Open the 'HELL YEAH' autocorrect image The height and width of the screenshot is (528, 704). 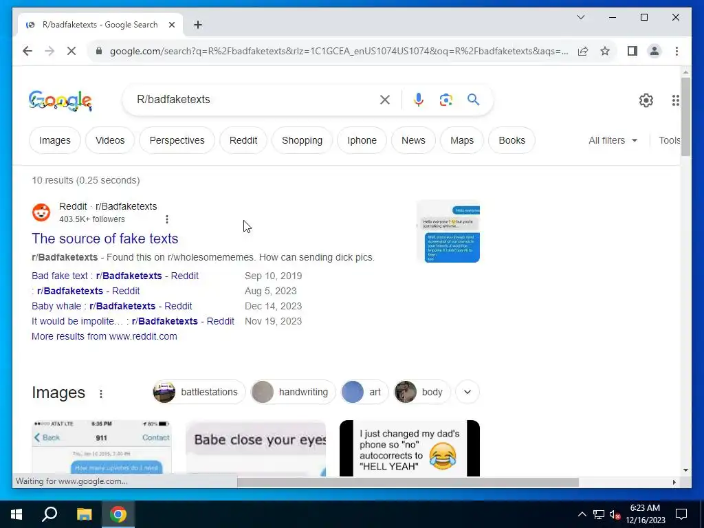[410, 448]
